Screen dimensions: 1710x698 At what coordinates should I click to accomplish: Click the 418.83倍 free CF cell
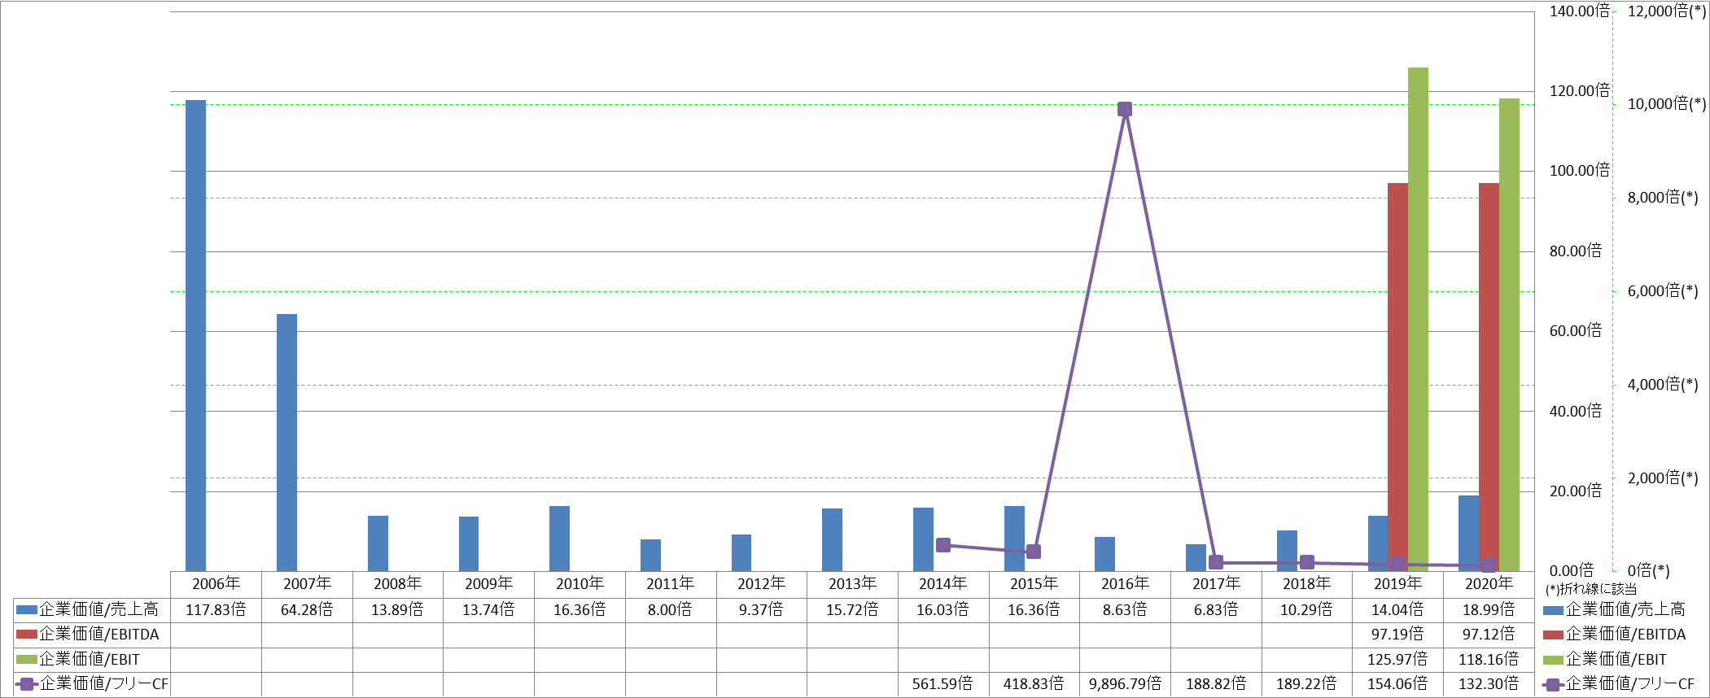coord(1034,684)
